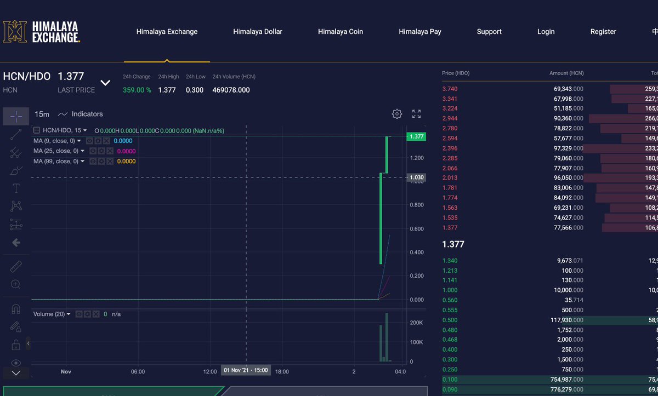Open the Himalaya Pay menu item
Image resolution: width=658 pixels, height=396 pixels.
tap(420, 32)
